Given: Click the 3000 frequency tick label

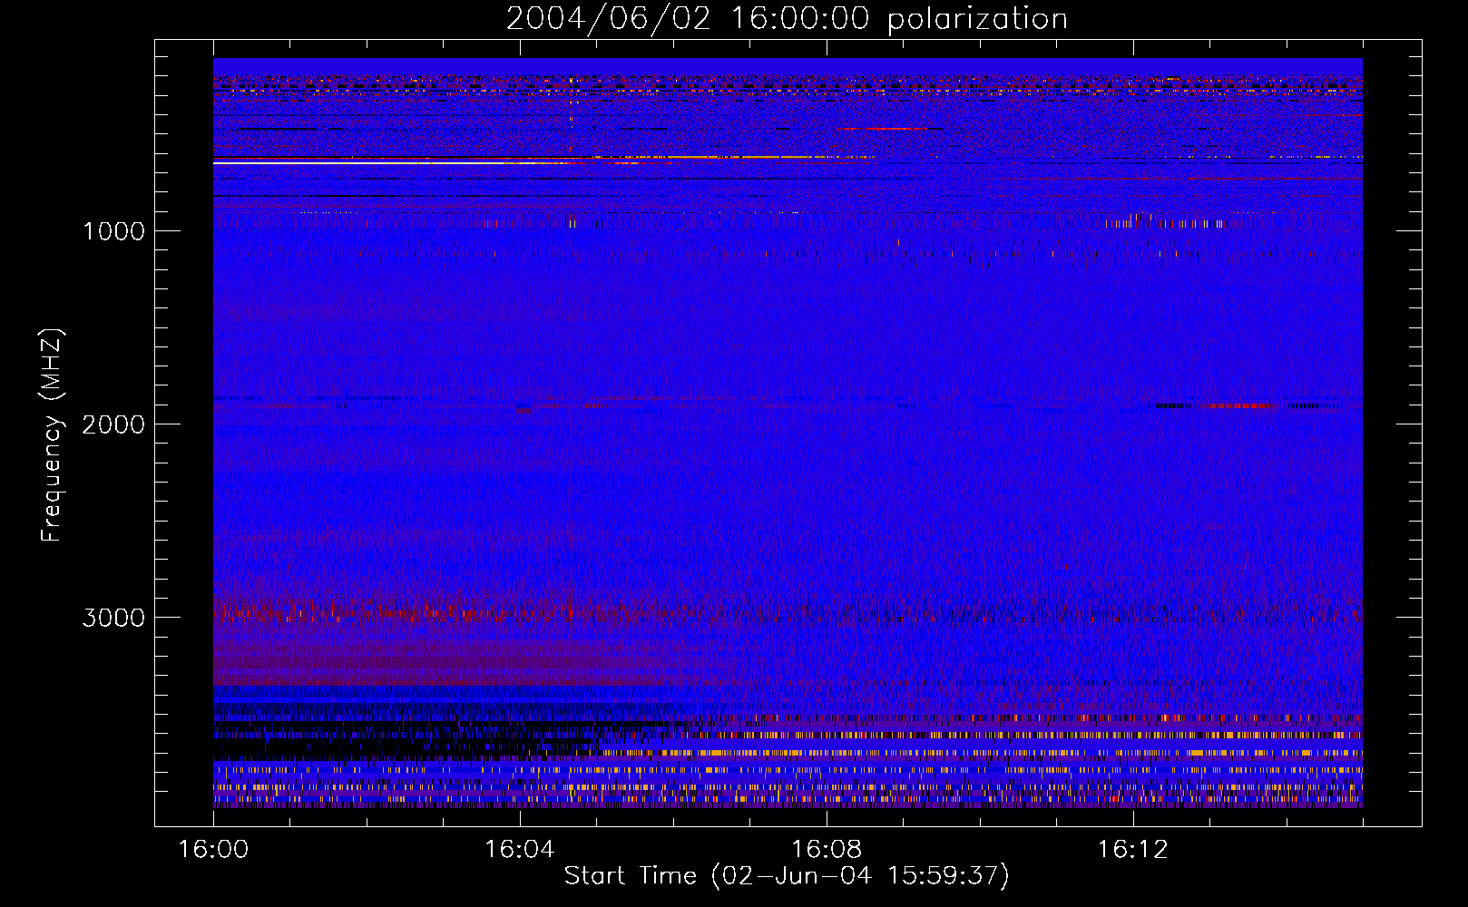Looking at the screenshot, I should click(113, 618).
